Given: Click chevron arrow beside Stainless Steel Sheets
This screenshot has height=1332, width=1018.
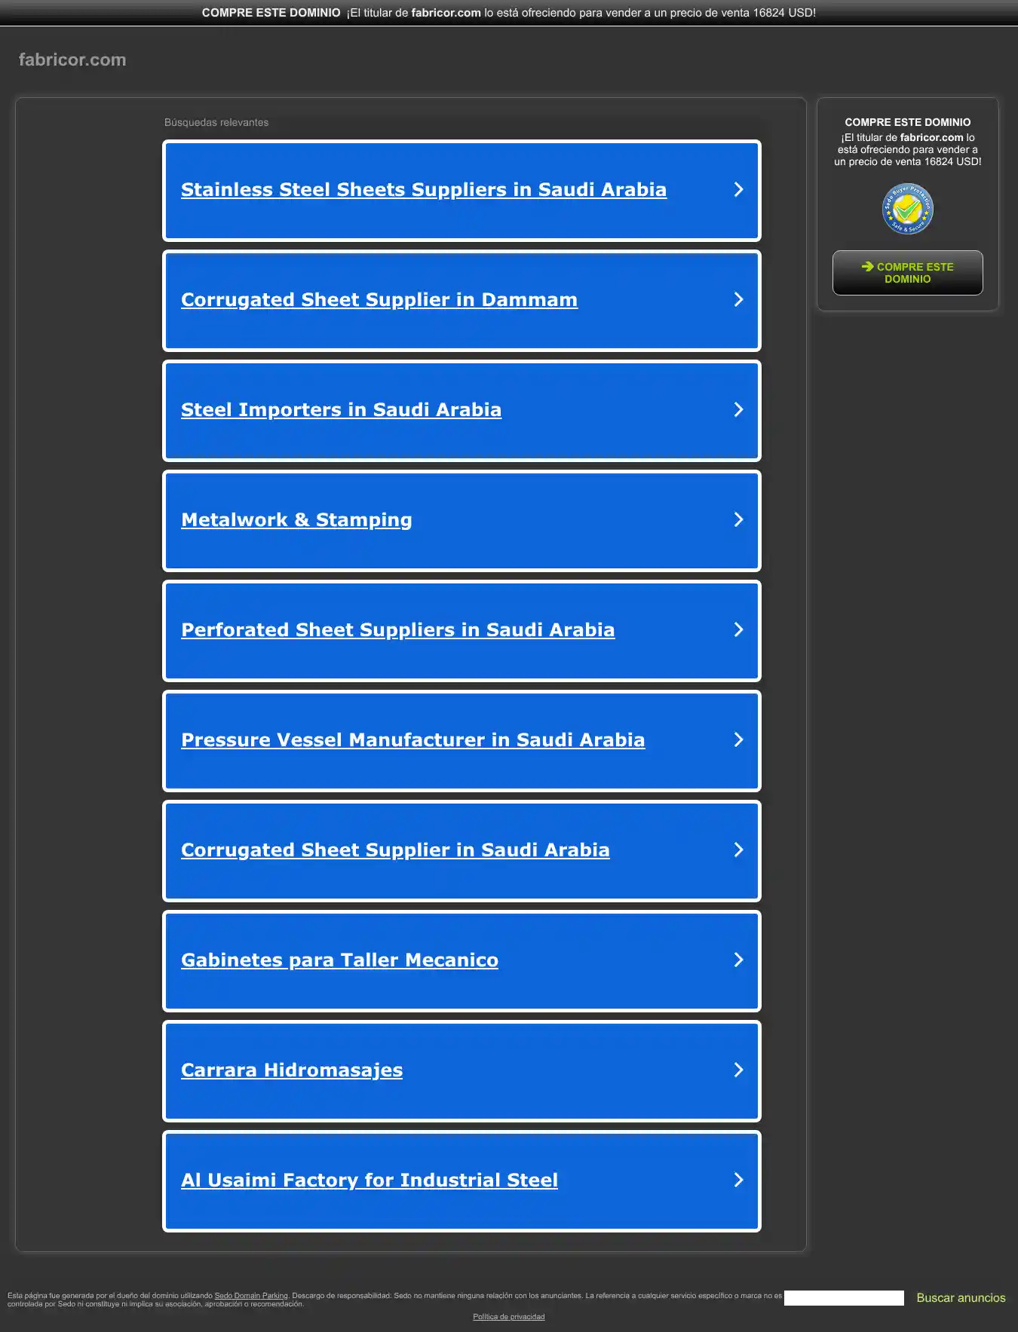Looking at the screenshot, I should [x=738, y=190].
